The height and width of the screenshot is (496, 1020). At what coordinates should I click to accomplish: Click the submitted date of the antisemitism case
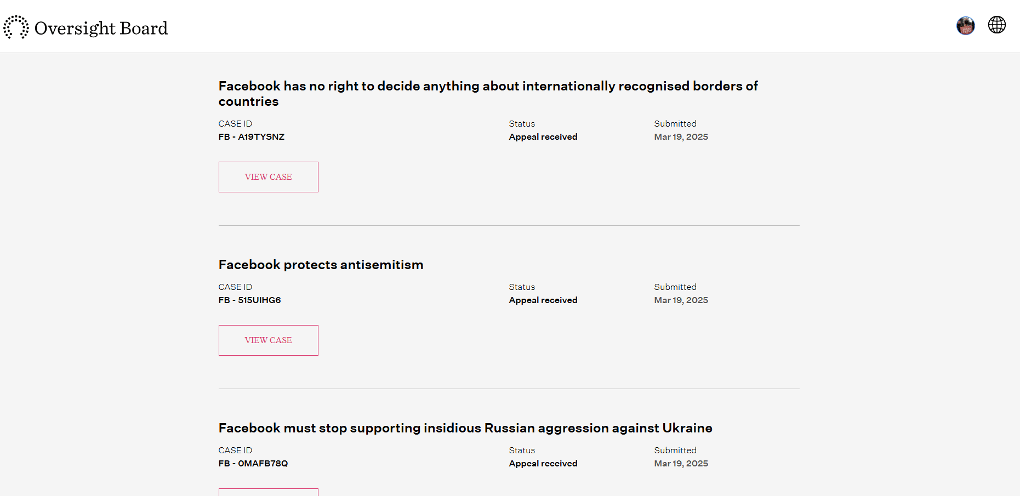[x=681, y=300]
